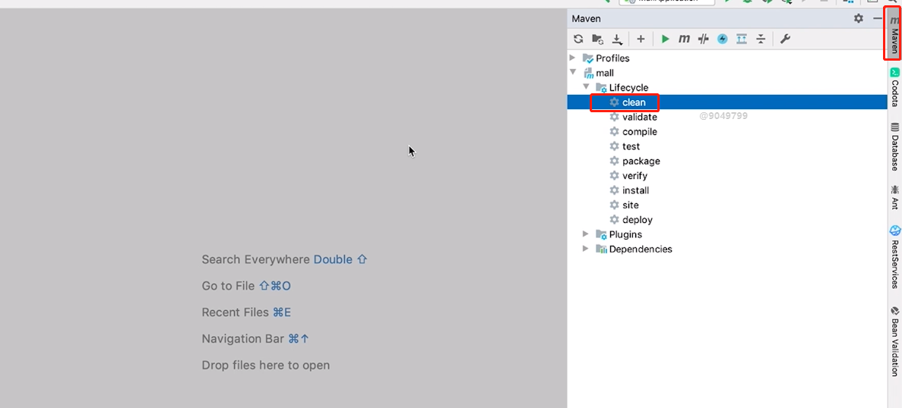
Task: Expand the Profiles node
Action: (x=573, y=58)
